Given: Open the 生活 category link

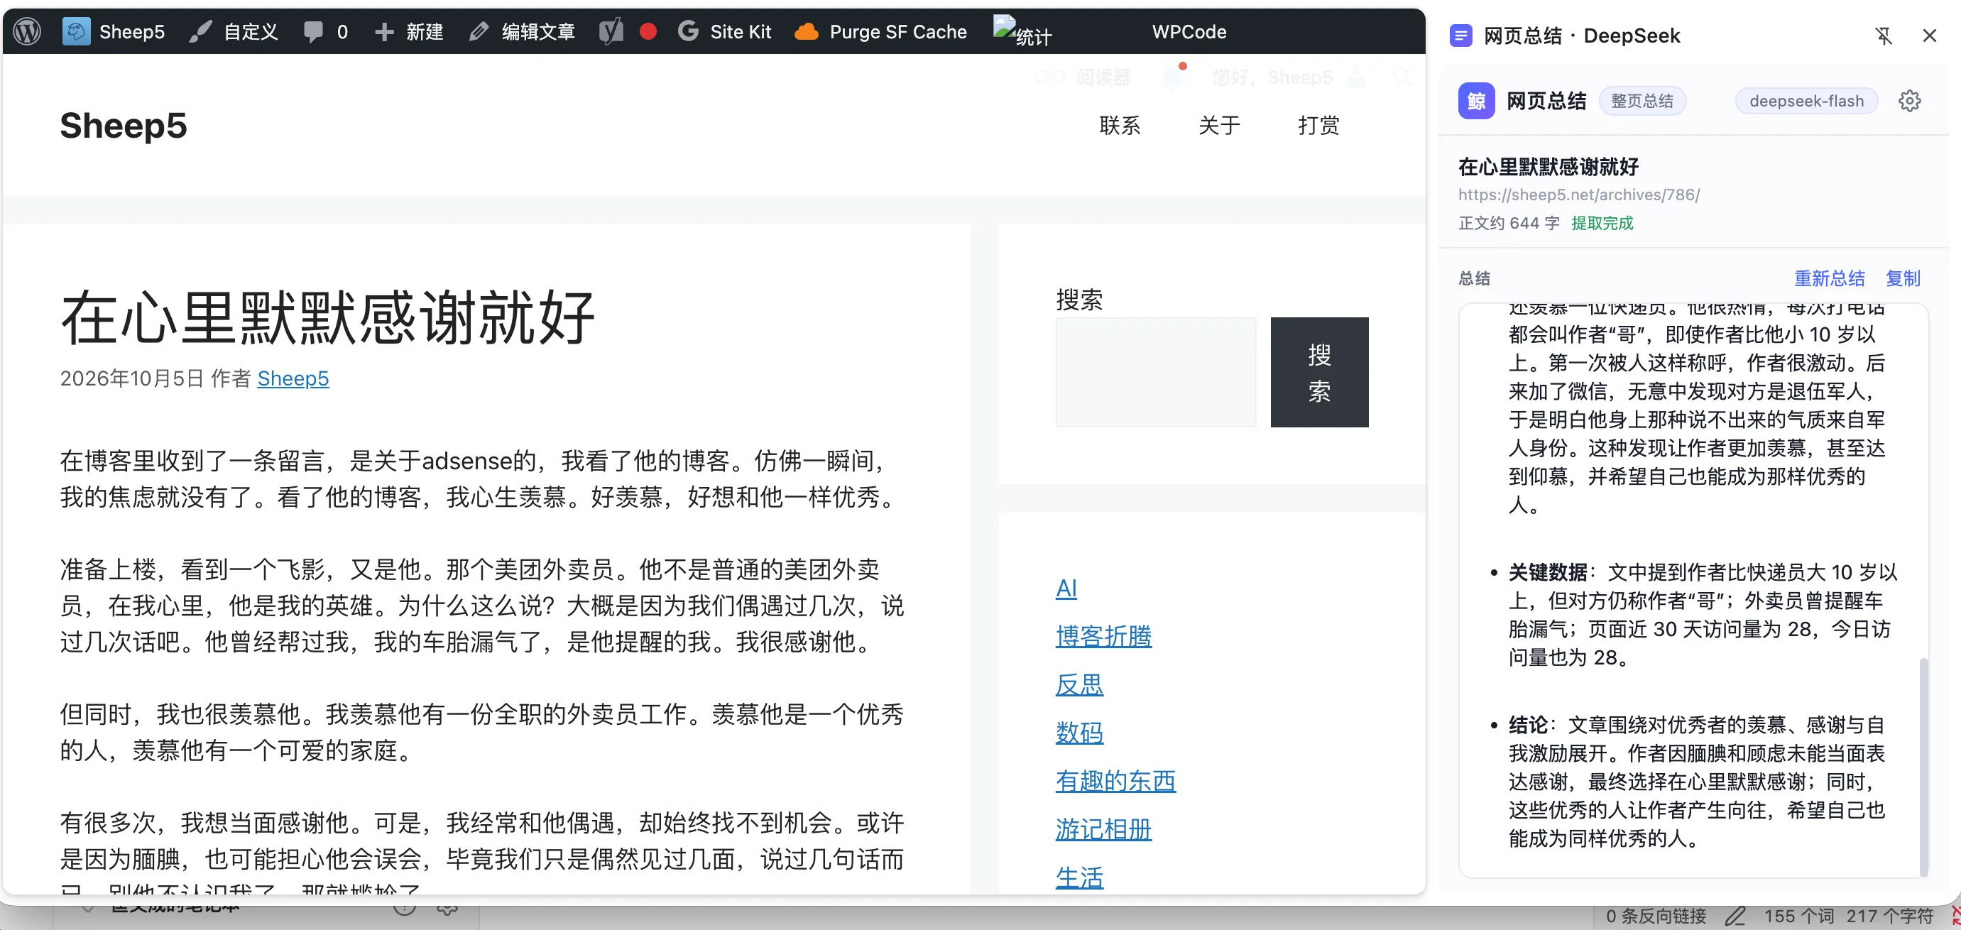Looking at the screenshot, I should [x=1079, y=877].
